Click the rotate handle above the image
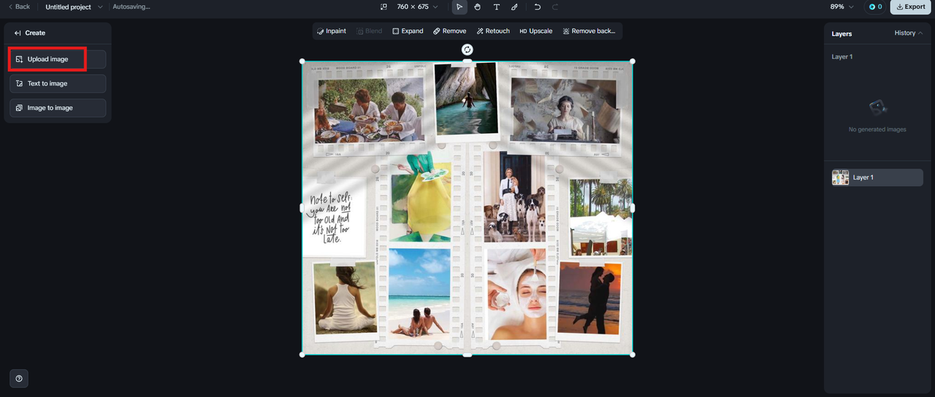 coord(467,50)
